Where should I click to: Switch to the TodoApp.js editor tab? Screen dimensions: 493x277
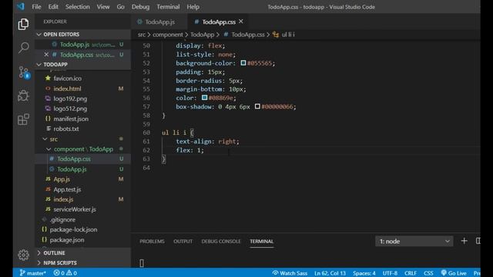coord(159,22)
